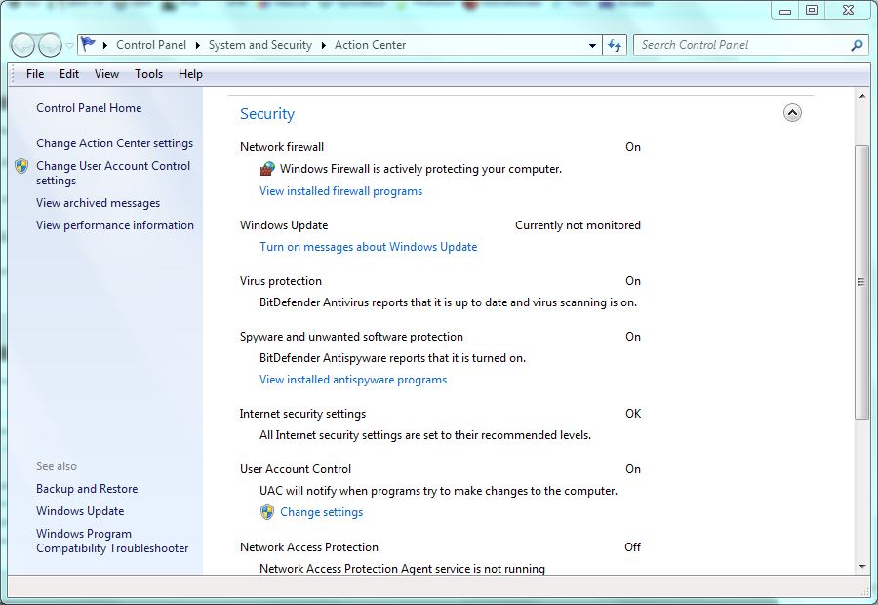Viewport: 878px width, 605px height.
Task: Click Control Panel in the breadcrumb path
Action: point(151,45)
